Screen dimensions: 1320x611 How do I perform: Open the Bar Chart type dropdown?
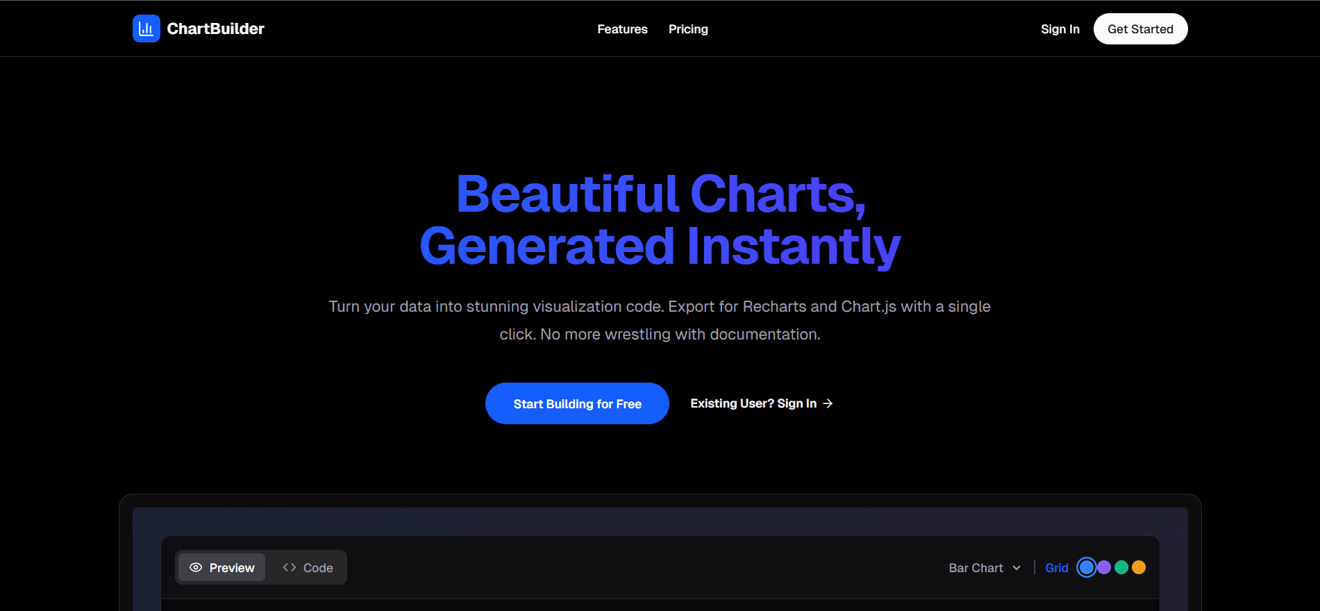(x=985, y=568)
